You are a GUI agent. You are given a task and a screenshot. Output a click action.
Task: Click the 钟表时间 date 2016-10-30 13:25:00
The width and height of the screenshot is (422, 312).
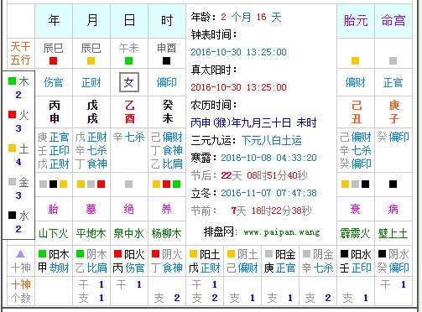coord(238,52)
